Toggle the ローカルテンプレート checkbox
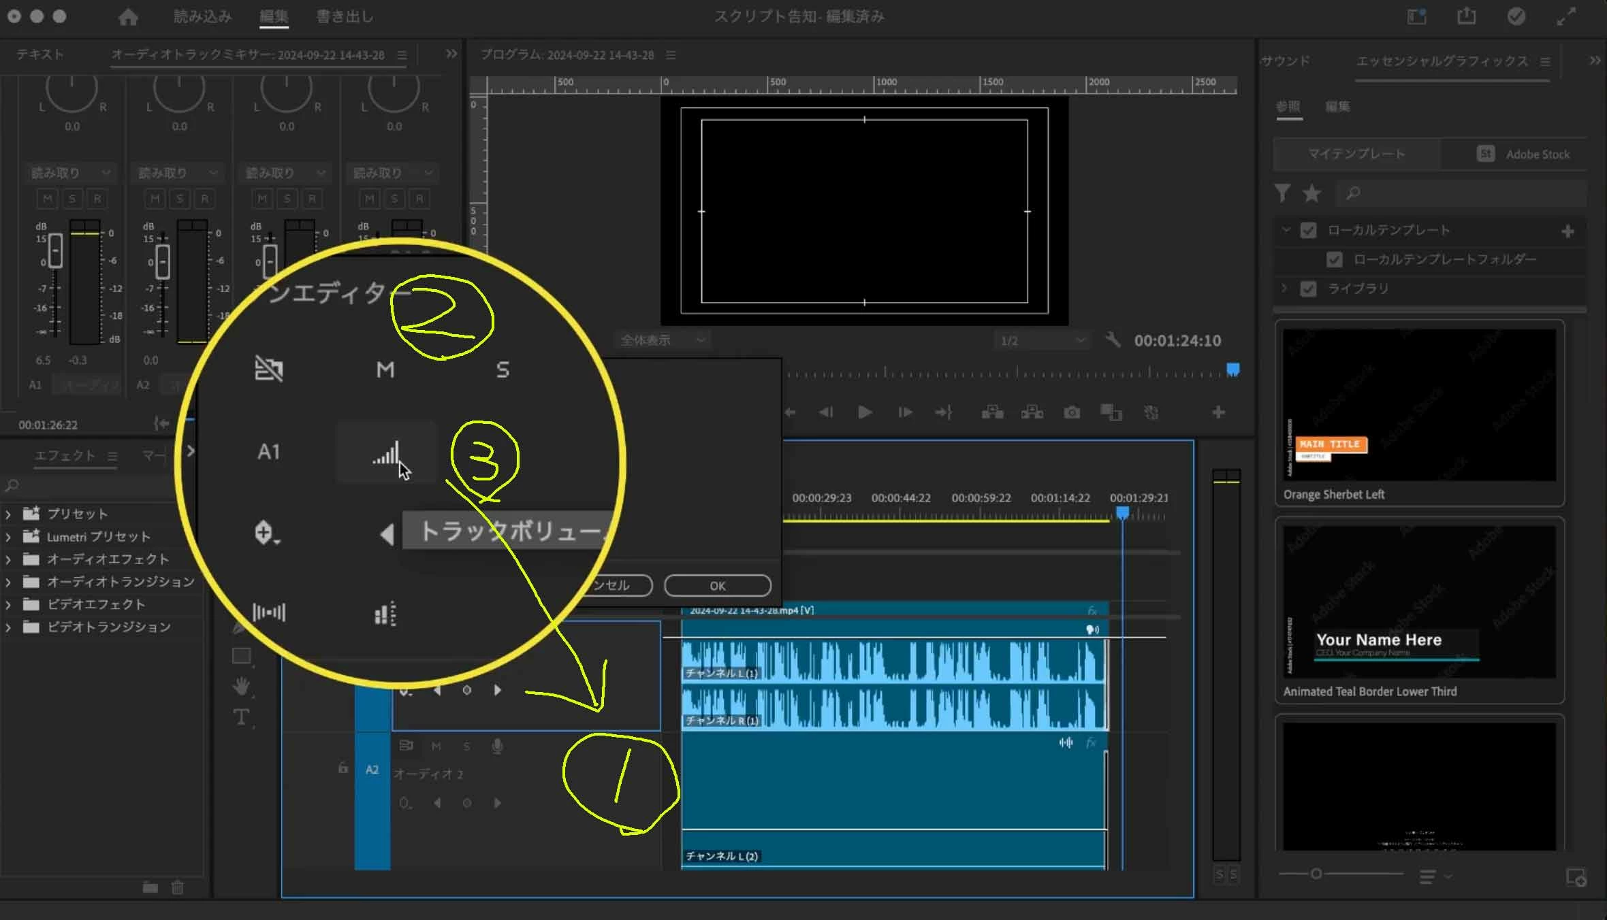 coord(1308,231)
